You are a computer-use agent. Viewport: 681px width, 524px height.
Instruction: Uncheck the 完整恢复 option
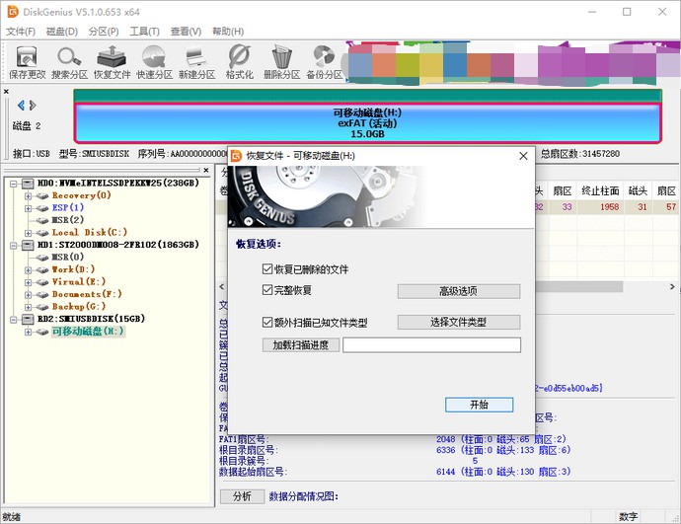[x=267, y=291]
